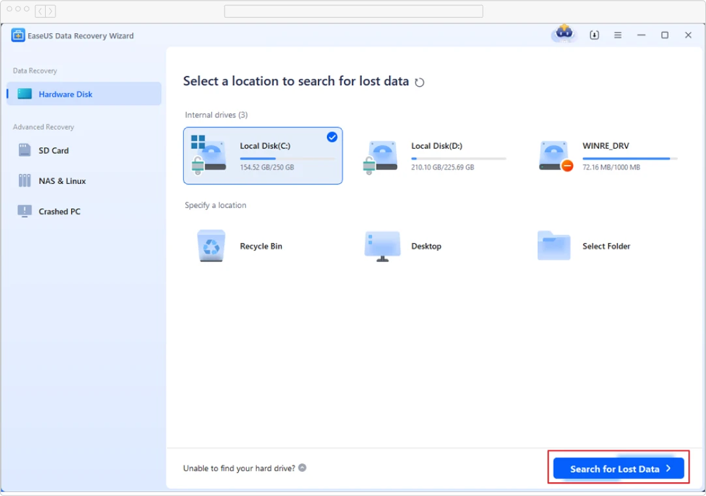Viewport: 706px width, 496px height.
Task: Click the refresh arrow next to the heading
Action: tap(420, 82)
